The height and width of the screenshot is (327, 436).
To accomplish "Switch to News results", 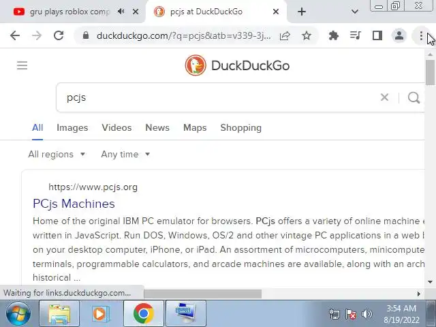I will (157, 128).
